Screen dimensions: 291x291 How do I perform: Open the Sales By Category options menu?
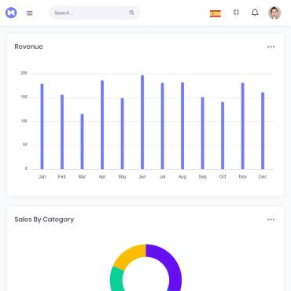coord(271,219)
